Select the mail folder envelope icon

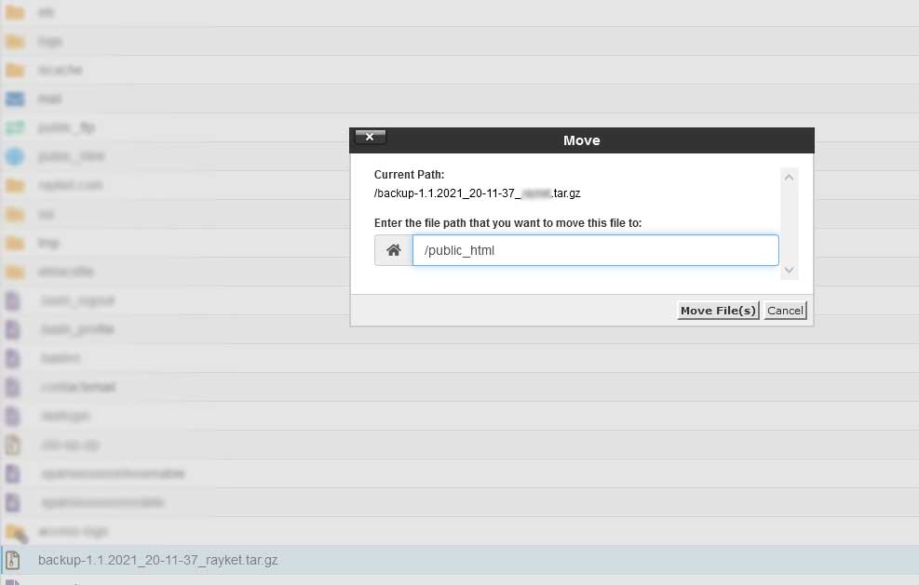coord(14,99)
